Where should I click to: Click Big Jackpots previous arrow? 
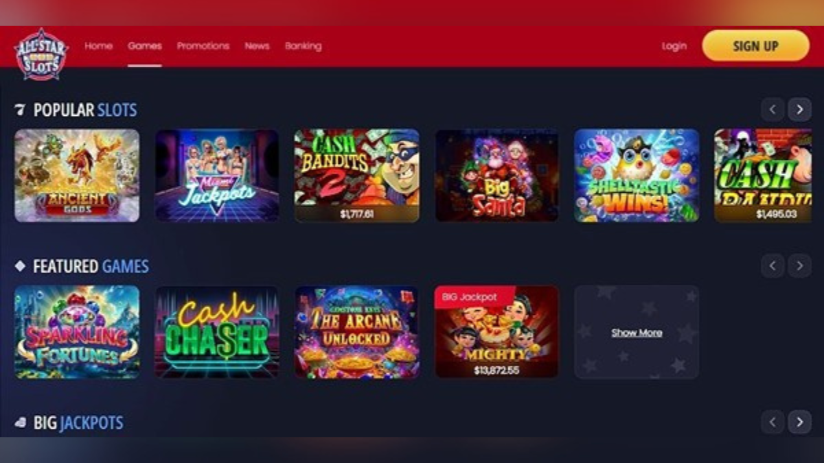(772, 423)
